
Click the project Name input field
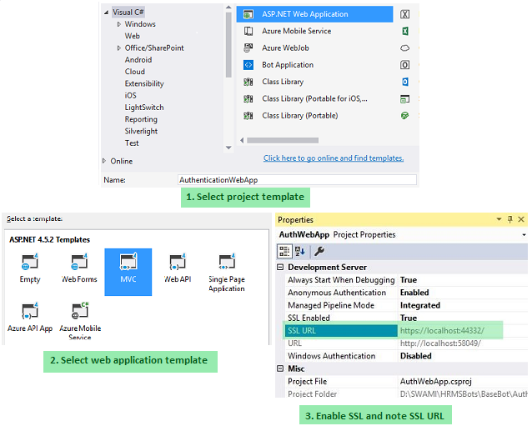pyautogui.click(x=297, y=180)
